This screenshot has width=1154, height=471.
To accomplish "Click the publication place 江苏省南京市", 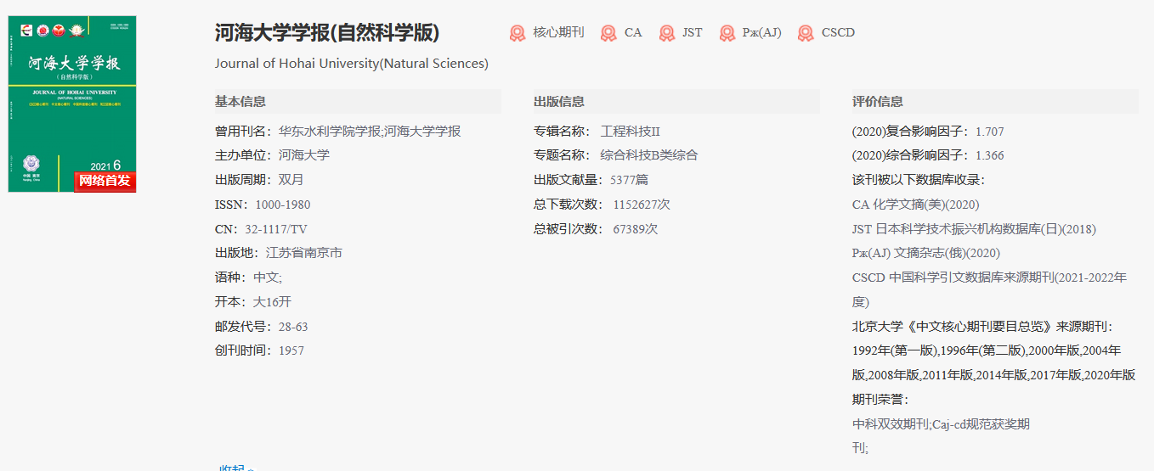I will [304, 253].
